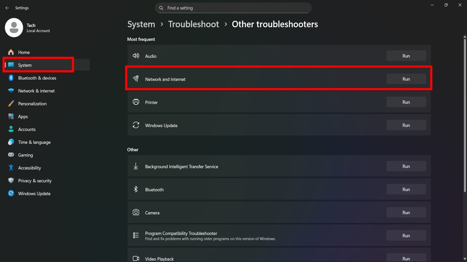The height and width of the screenshot is (262, 467).
Task: Navigate to System via breadcrumb
Action: point(141,24)
